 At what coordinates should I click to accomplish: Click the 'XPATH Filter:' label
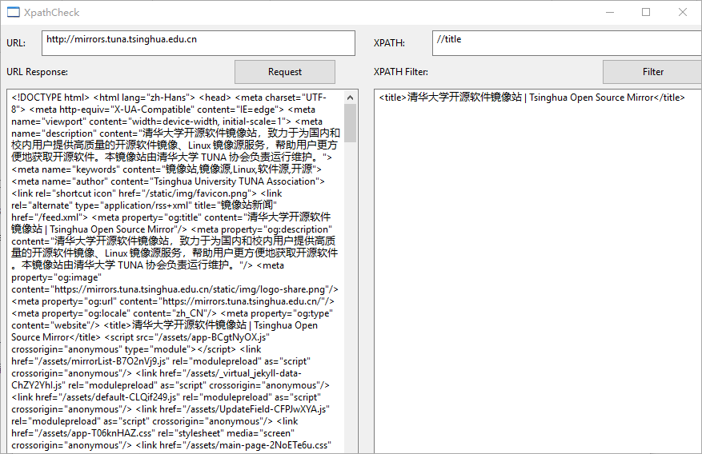[x=401, y=72]
